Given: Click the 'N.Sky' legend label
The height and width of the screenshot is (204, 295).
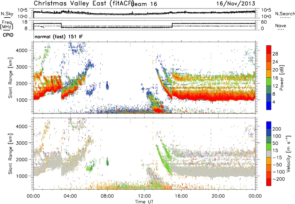Looking at the screenshot, I should (7, 14).
